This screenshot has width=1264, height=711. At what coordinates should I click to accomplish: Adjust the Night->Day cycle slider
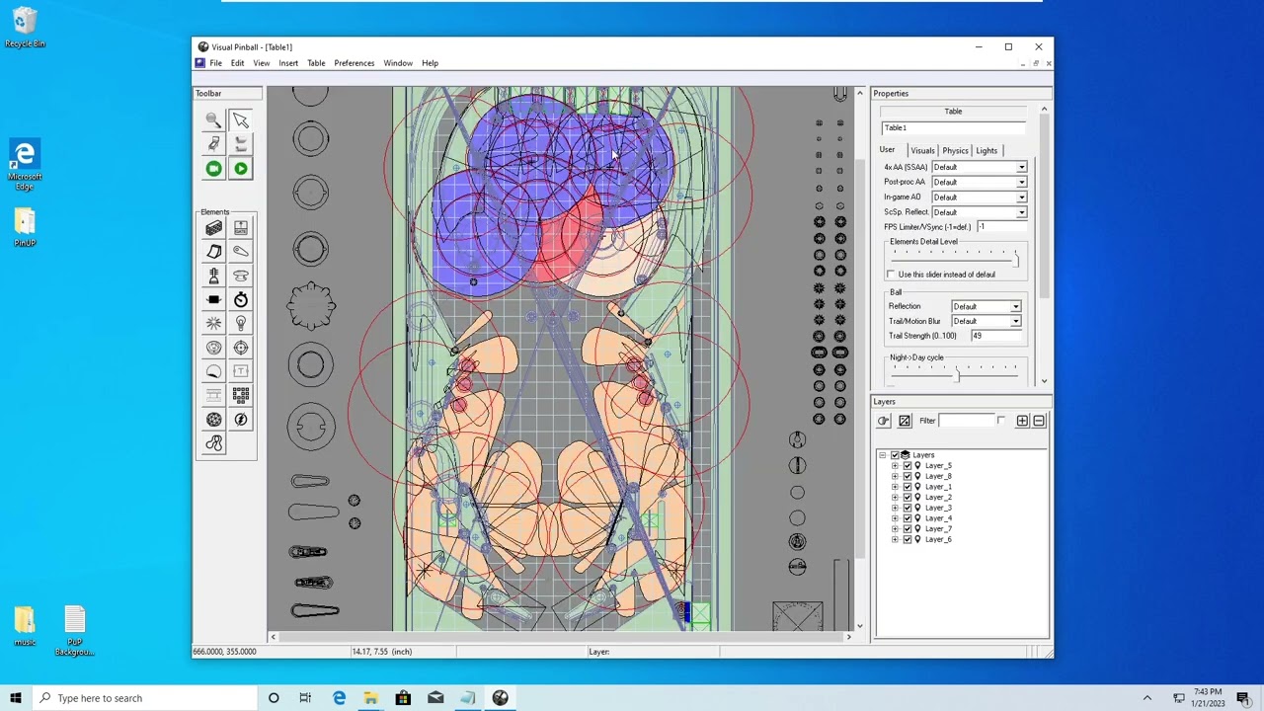[x=954, y=371]
